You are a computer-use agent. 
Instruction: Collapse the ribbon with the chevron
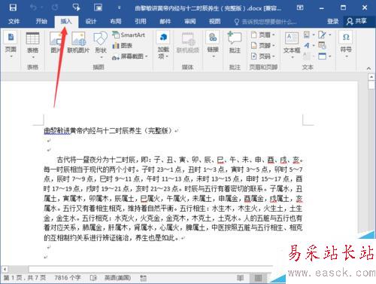pyautogui.click(x=368, y=68)
